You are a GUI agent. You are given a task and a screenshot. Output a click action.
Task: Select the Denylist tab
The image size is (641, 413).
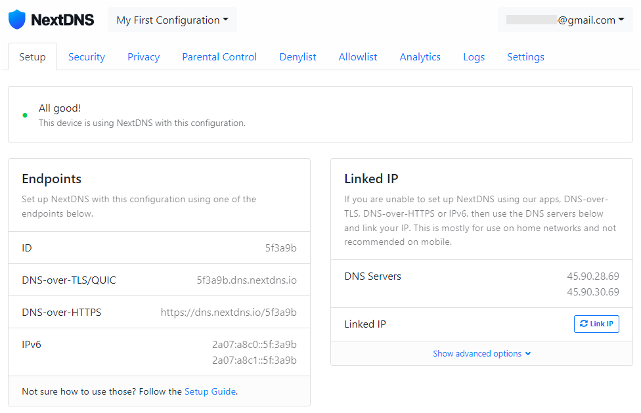[298, 56]
